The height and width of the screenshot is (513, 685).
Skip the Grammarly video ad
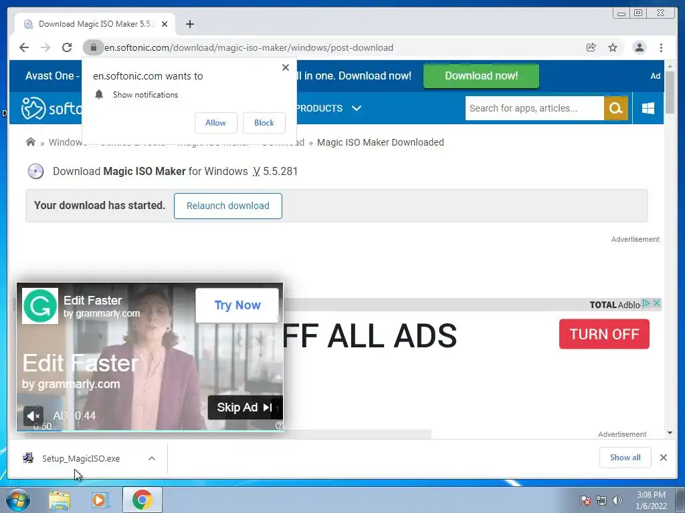pos(245,407)
